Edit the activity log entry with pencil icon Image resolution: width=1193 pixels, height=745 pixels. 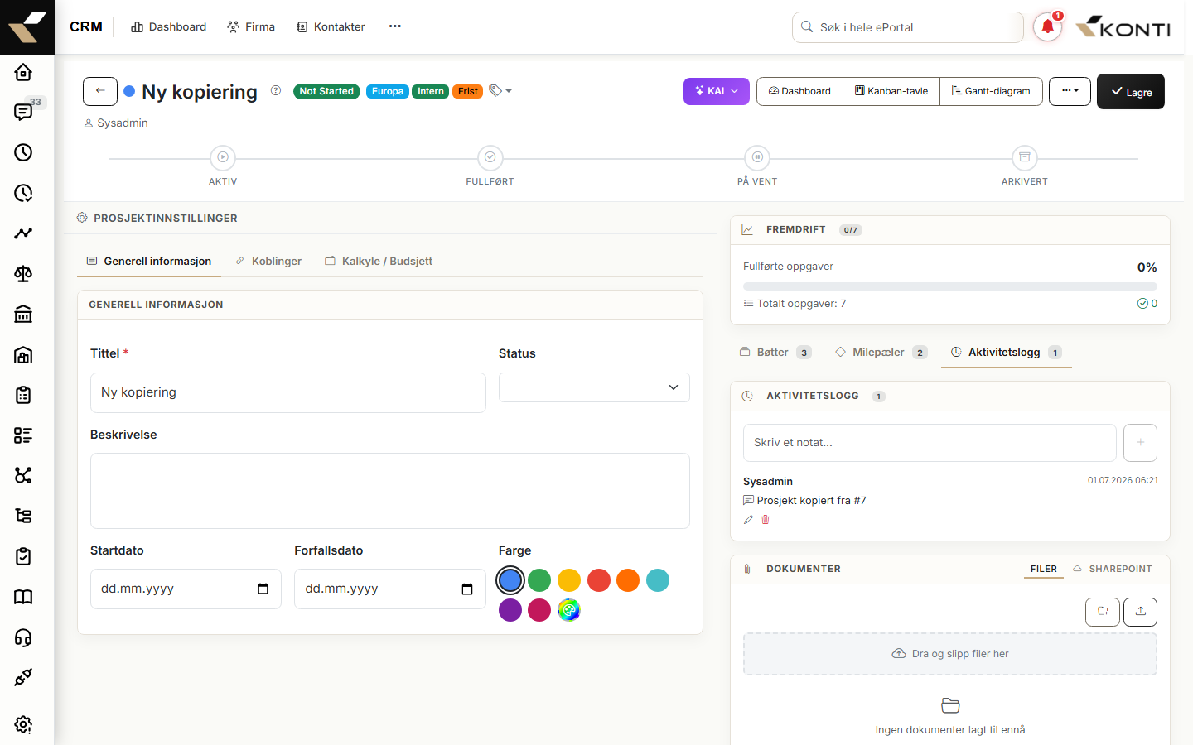748,520
